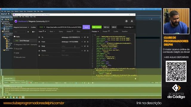Open the Twilio folder icon
This screenshot has height=107, width=191.
pos(15,37)
